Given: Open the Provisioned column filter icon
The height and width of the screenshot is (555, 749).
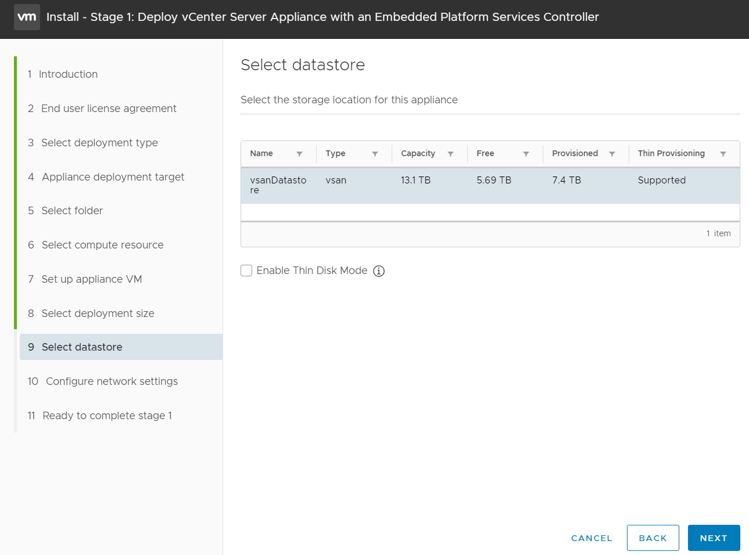Looking at the screenshot, I should [612, 154].
